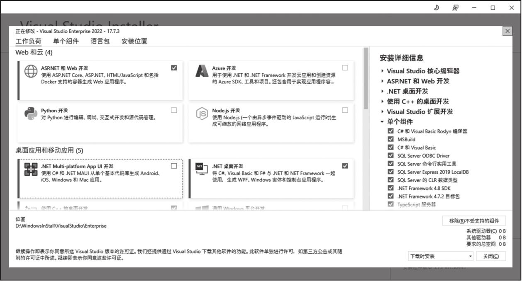Screen dimensions: 522x281
Task: Click the Web 和云 (4) section heading
Action: tap(34, 53)
